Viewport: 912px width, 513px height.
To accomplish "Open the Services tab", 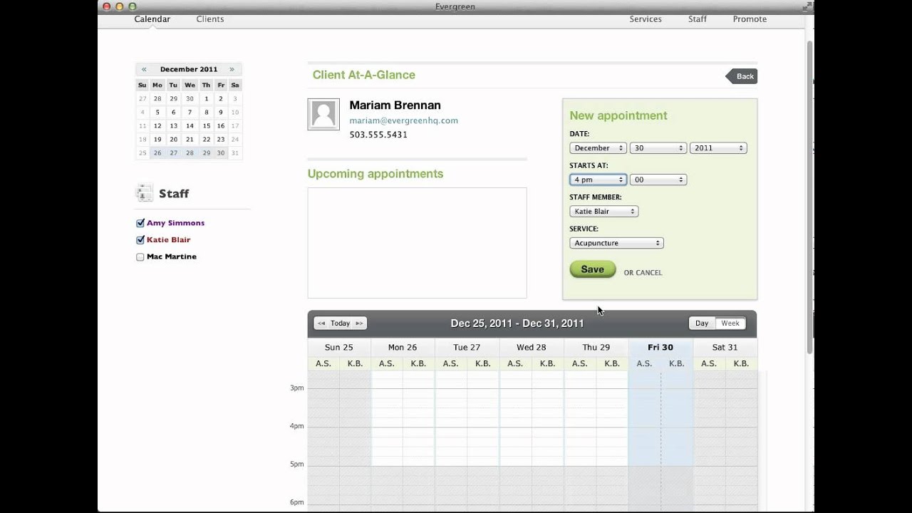I will pos(646,19).
